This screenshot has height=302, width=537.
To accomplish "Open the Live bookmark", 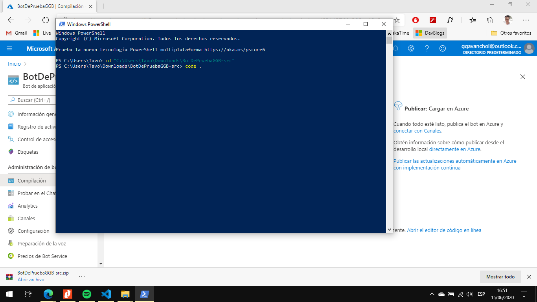I will [x=42, y=33].
